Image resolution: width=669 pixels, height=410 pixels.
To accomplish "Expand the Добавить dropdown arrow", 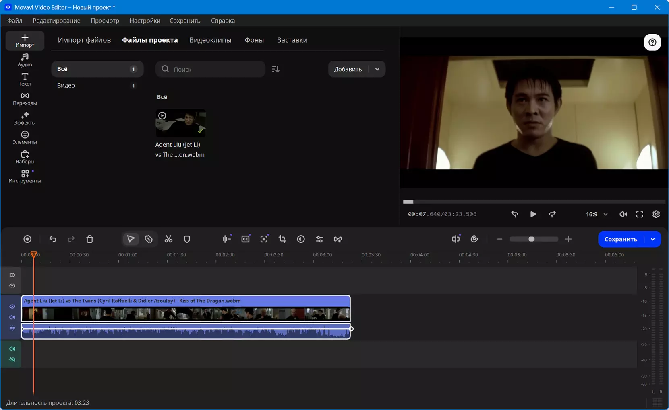I will (377, 69).
